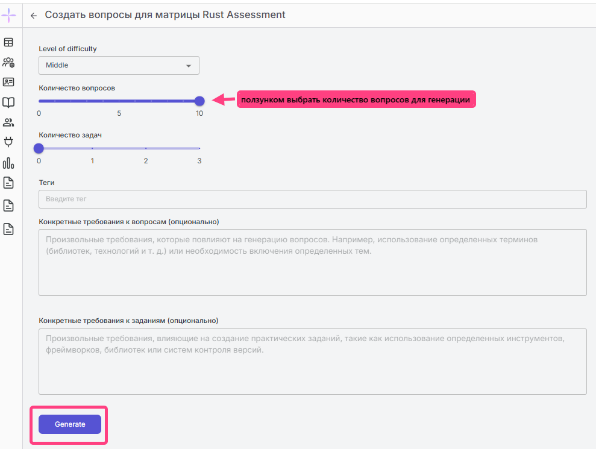
Task: Click the topmost document icon in sidebar
Action: coord(8,183)
